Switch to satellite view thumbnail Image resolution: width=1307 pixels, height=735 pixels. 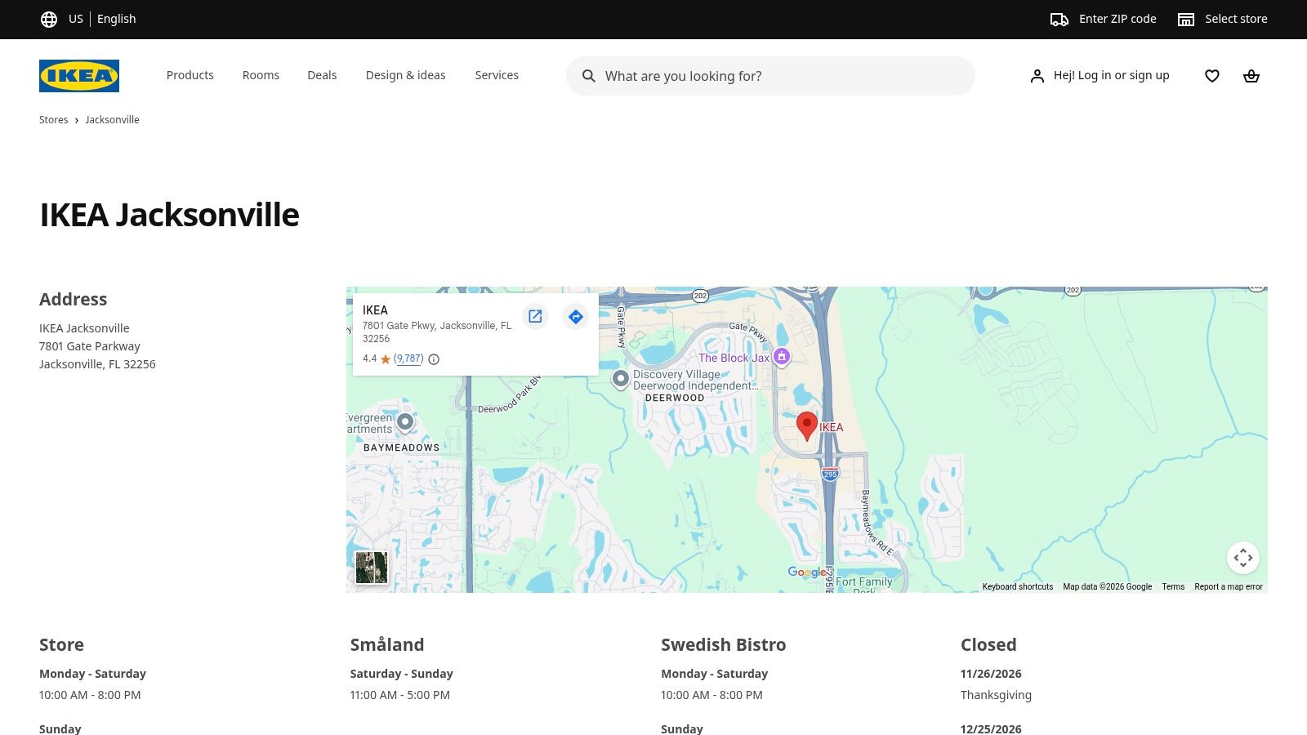(371, 568)
